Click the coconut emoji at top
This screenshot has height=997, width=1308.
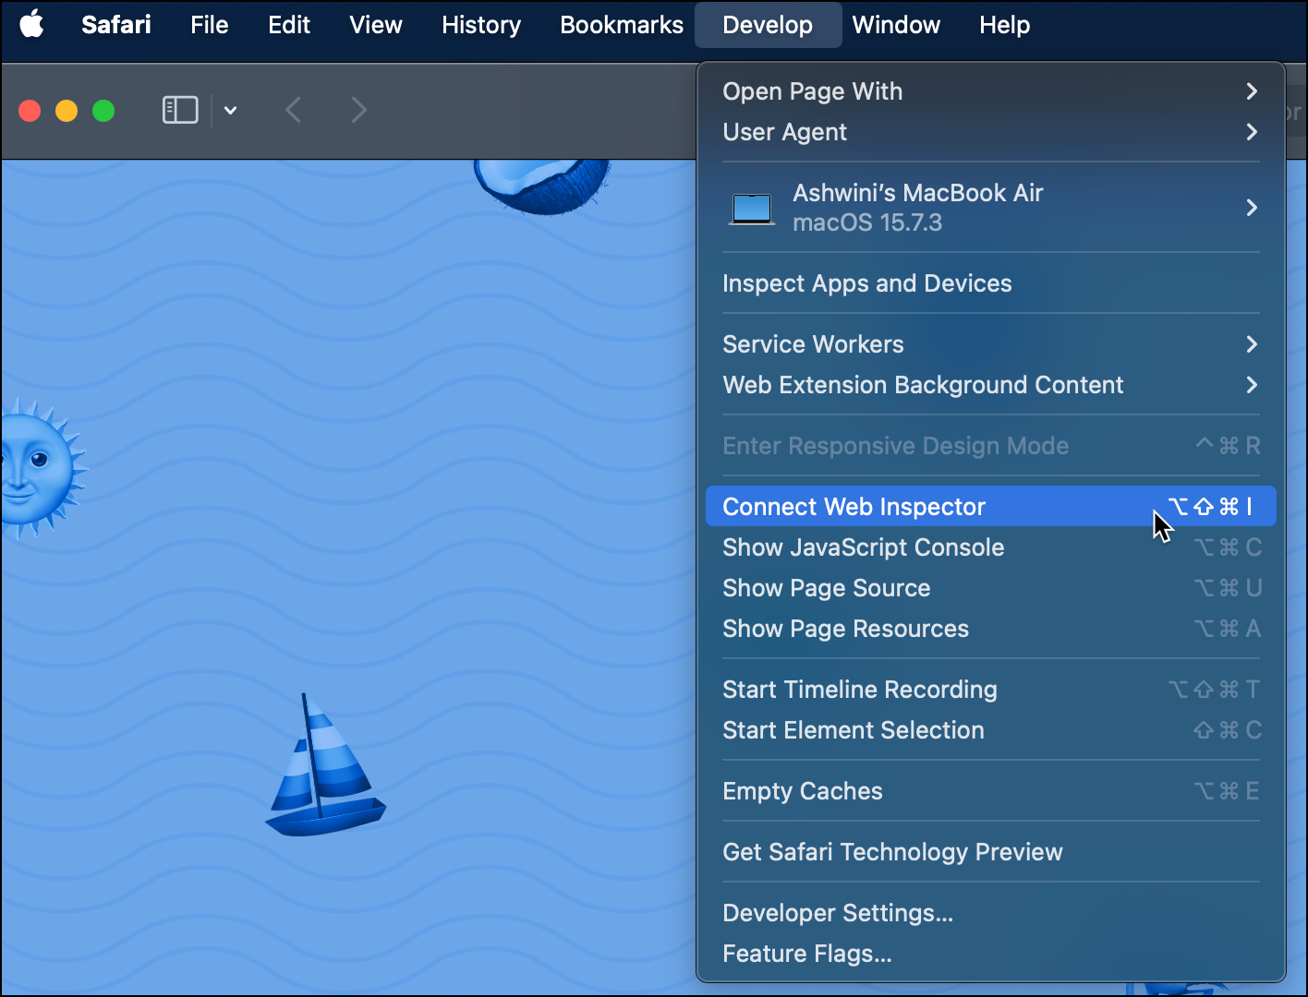(542, 185)
